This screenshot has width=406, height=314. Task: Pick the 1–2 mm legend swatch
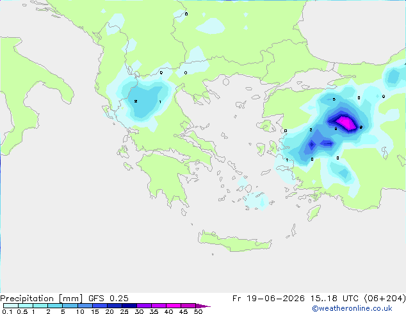[40, 306]
